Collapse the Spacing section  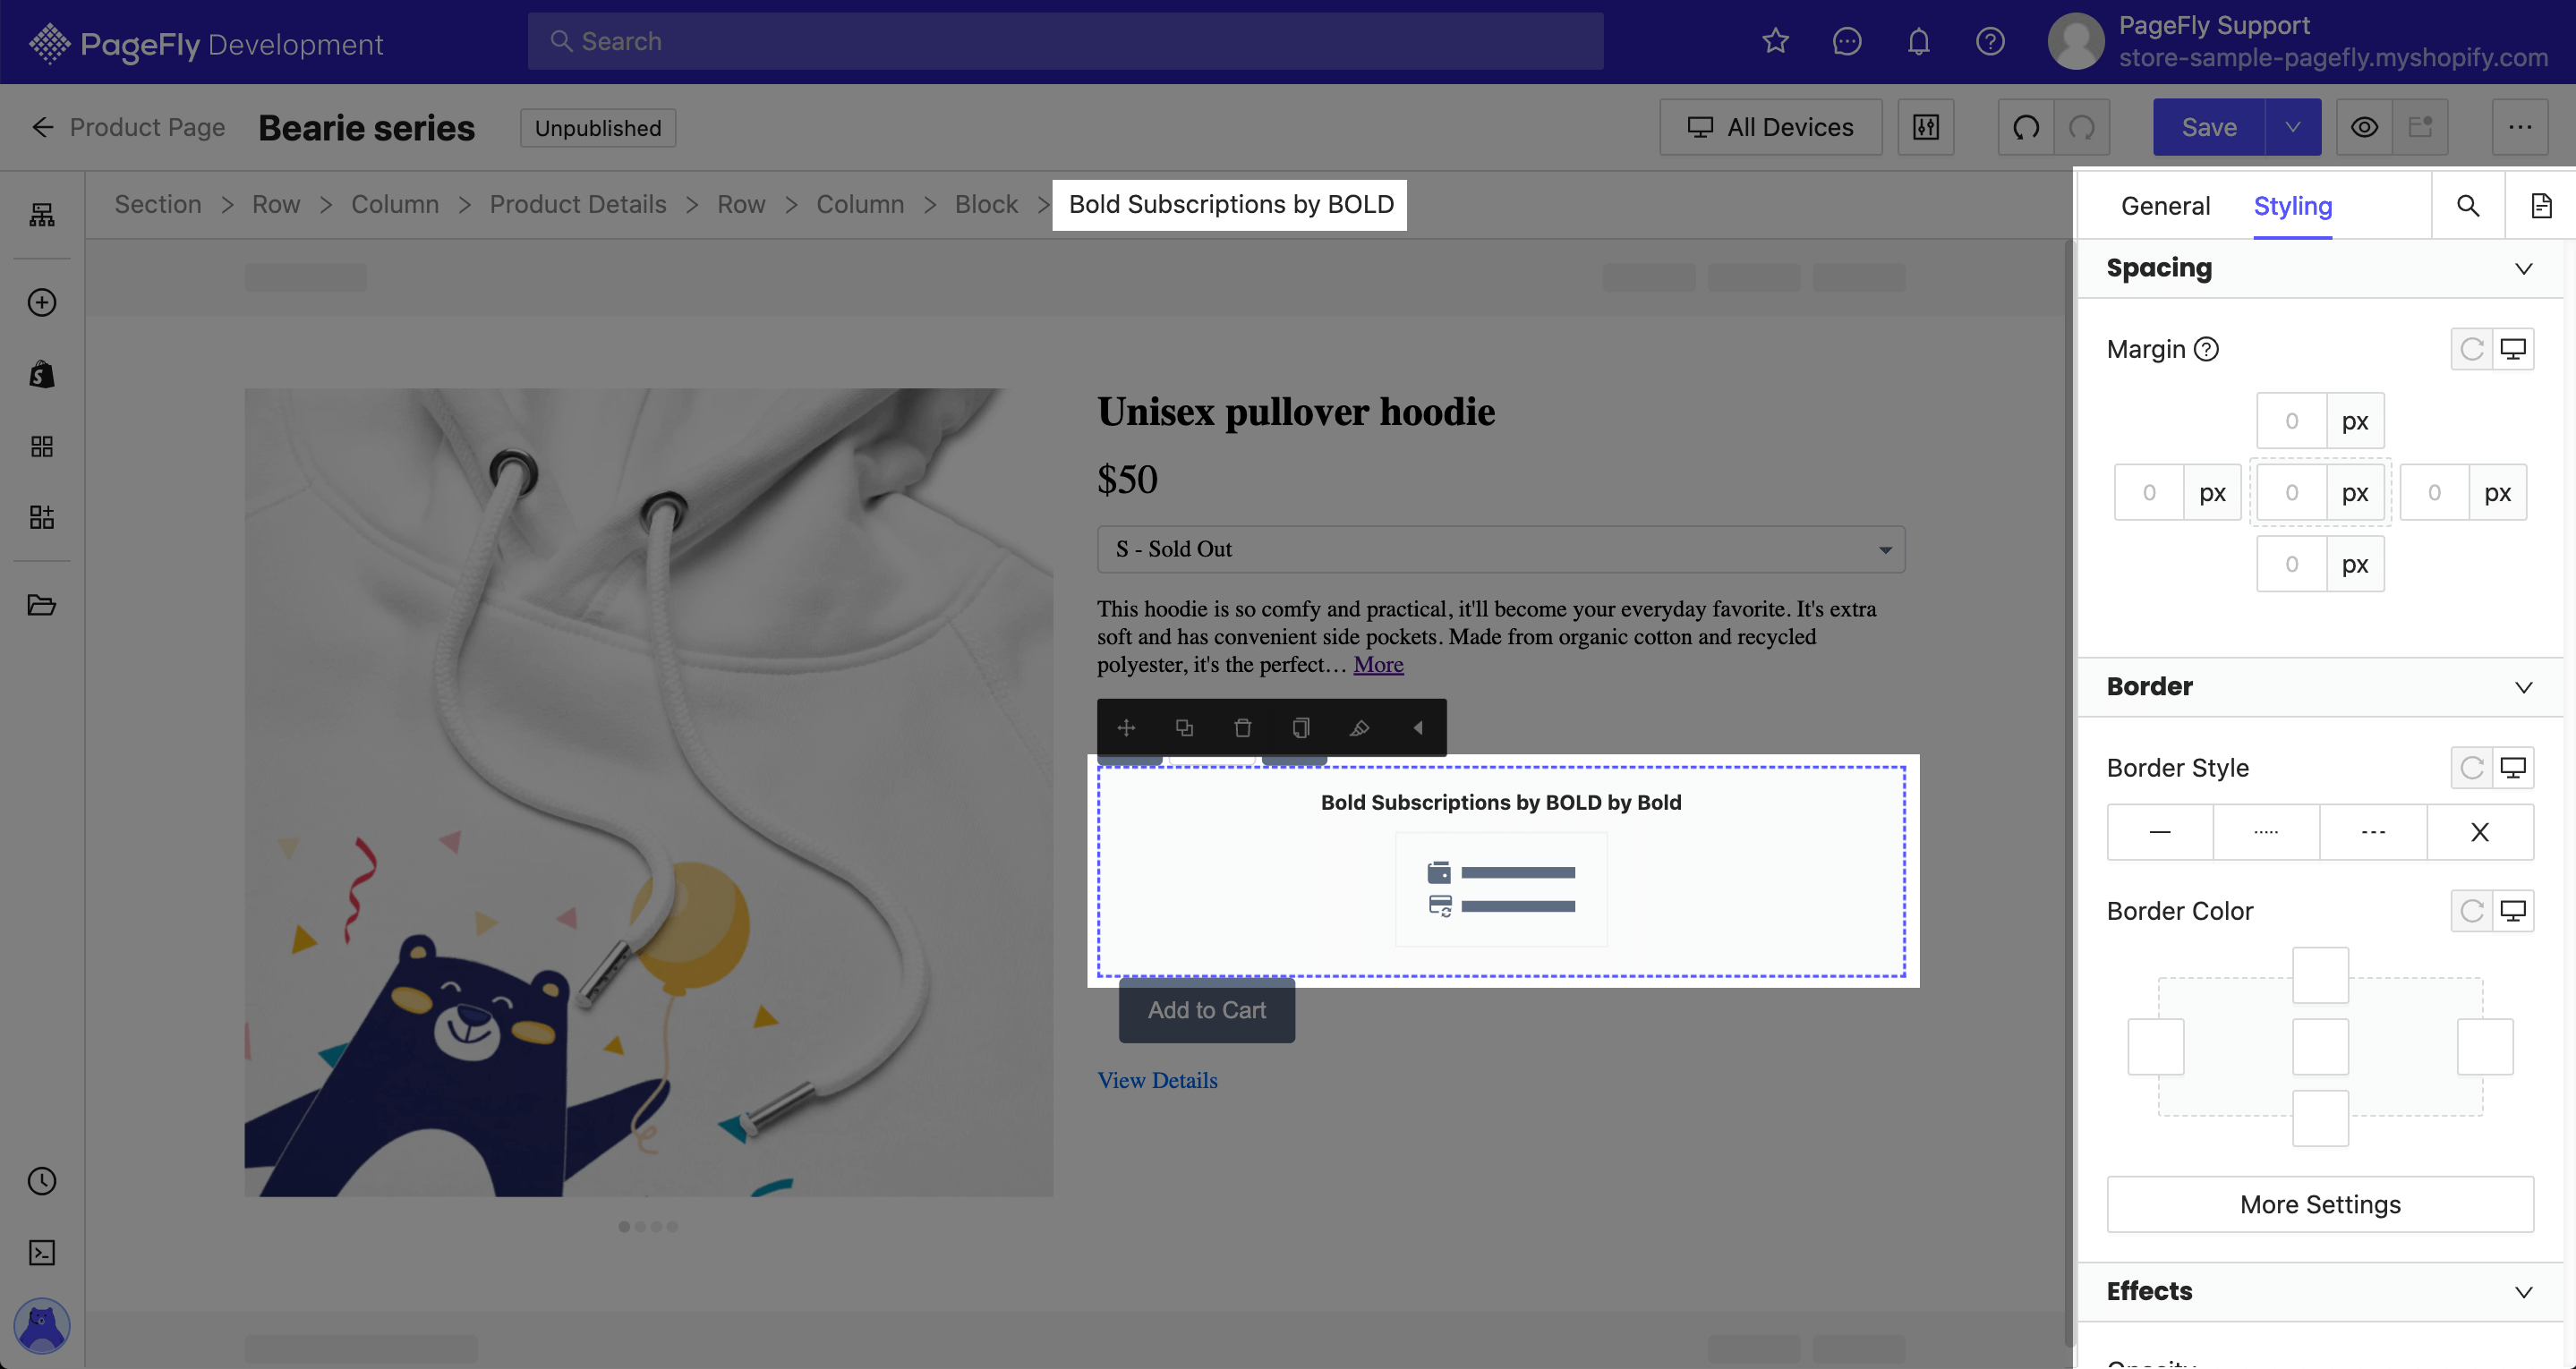point(2524,269)
